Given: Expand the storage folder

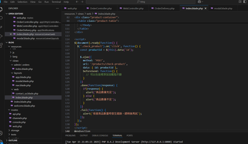Looking at the screenshot, I should (15, 130).
